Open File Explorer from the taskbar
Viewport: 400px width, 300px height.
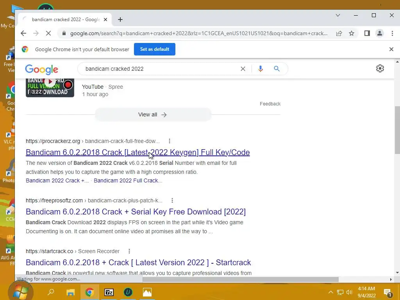tap(70, 292)
